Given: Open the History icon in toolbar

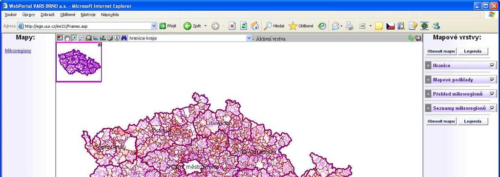Looking at the screenshot, I should tap(322, 26).
